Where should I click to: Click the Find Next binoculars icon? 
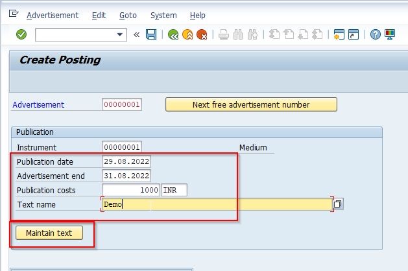(x=253, y=34)
